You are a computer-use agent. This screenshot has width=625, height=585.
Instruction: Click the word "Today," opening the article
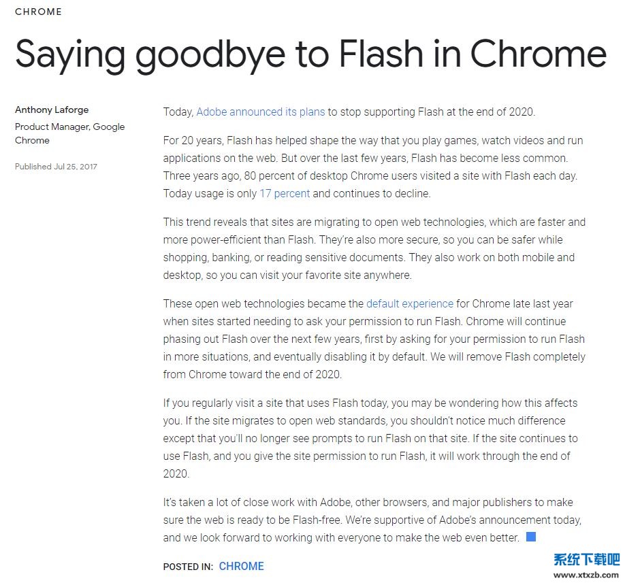click(178, 112)
